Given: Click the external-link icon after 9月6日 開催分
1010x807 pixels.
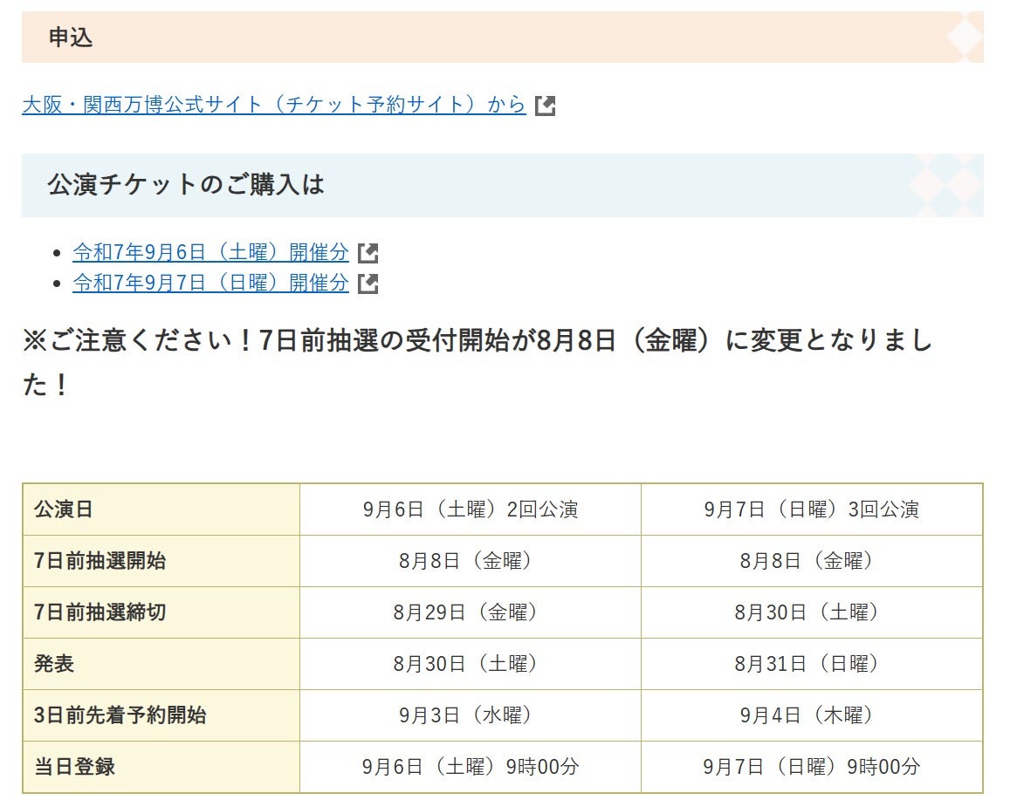Looking at the screenshot, I should tap(368, 253).
